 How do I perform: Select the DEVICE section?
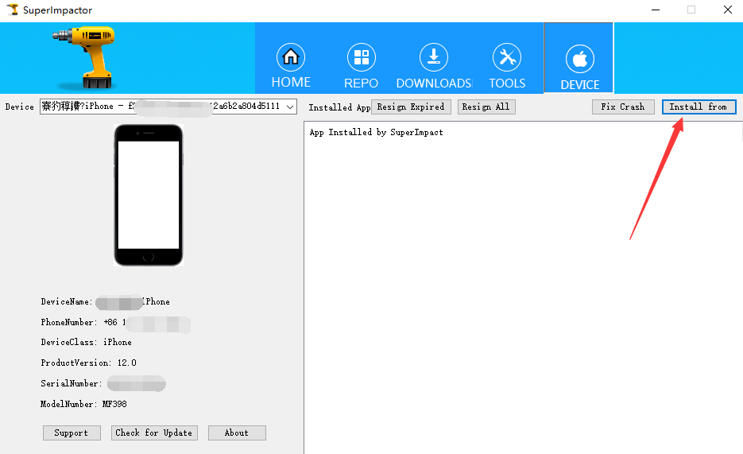pos(579,58)
